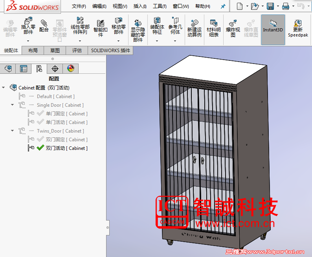Open the 编辑(E) menu
The width and height of the screenshot is (312, 257).
tap(99, 6)
